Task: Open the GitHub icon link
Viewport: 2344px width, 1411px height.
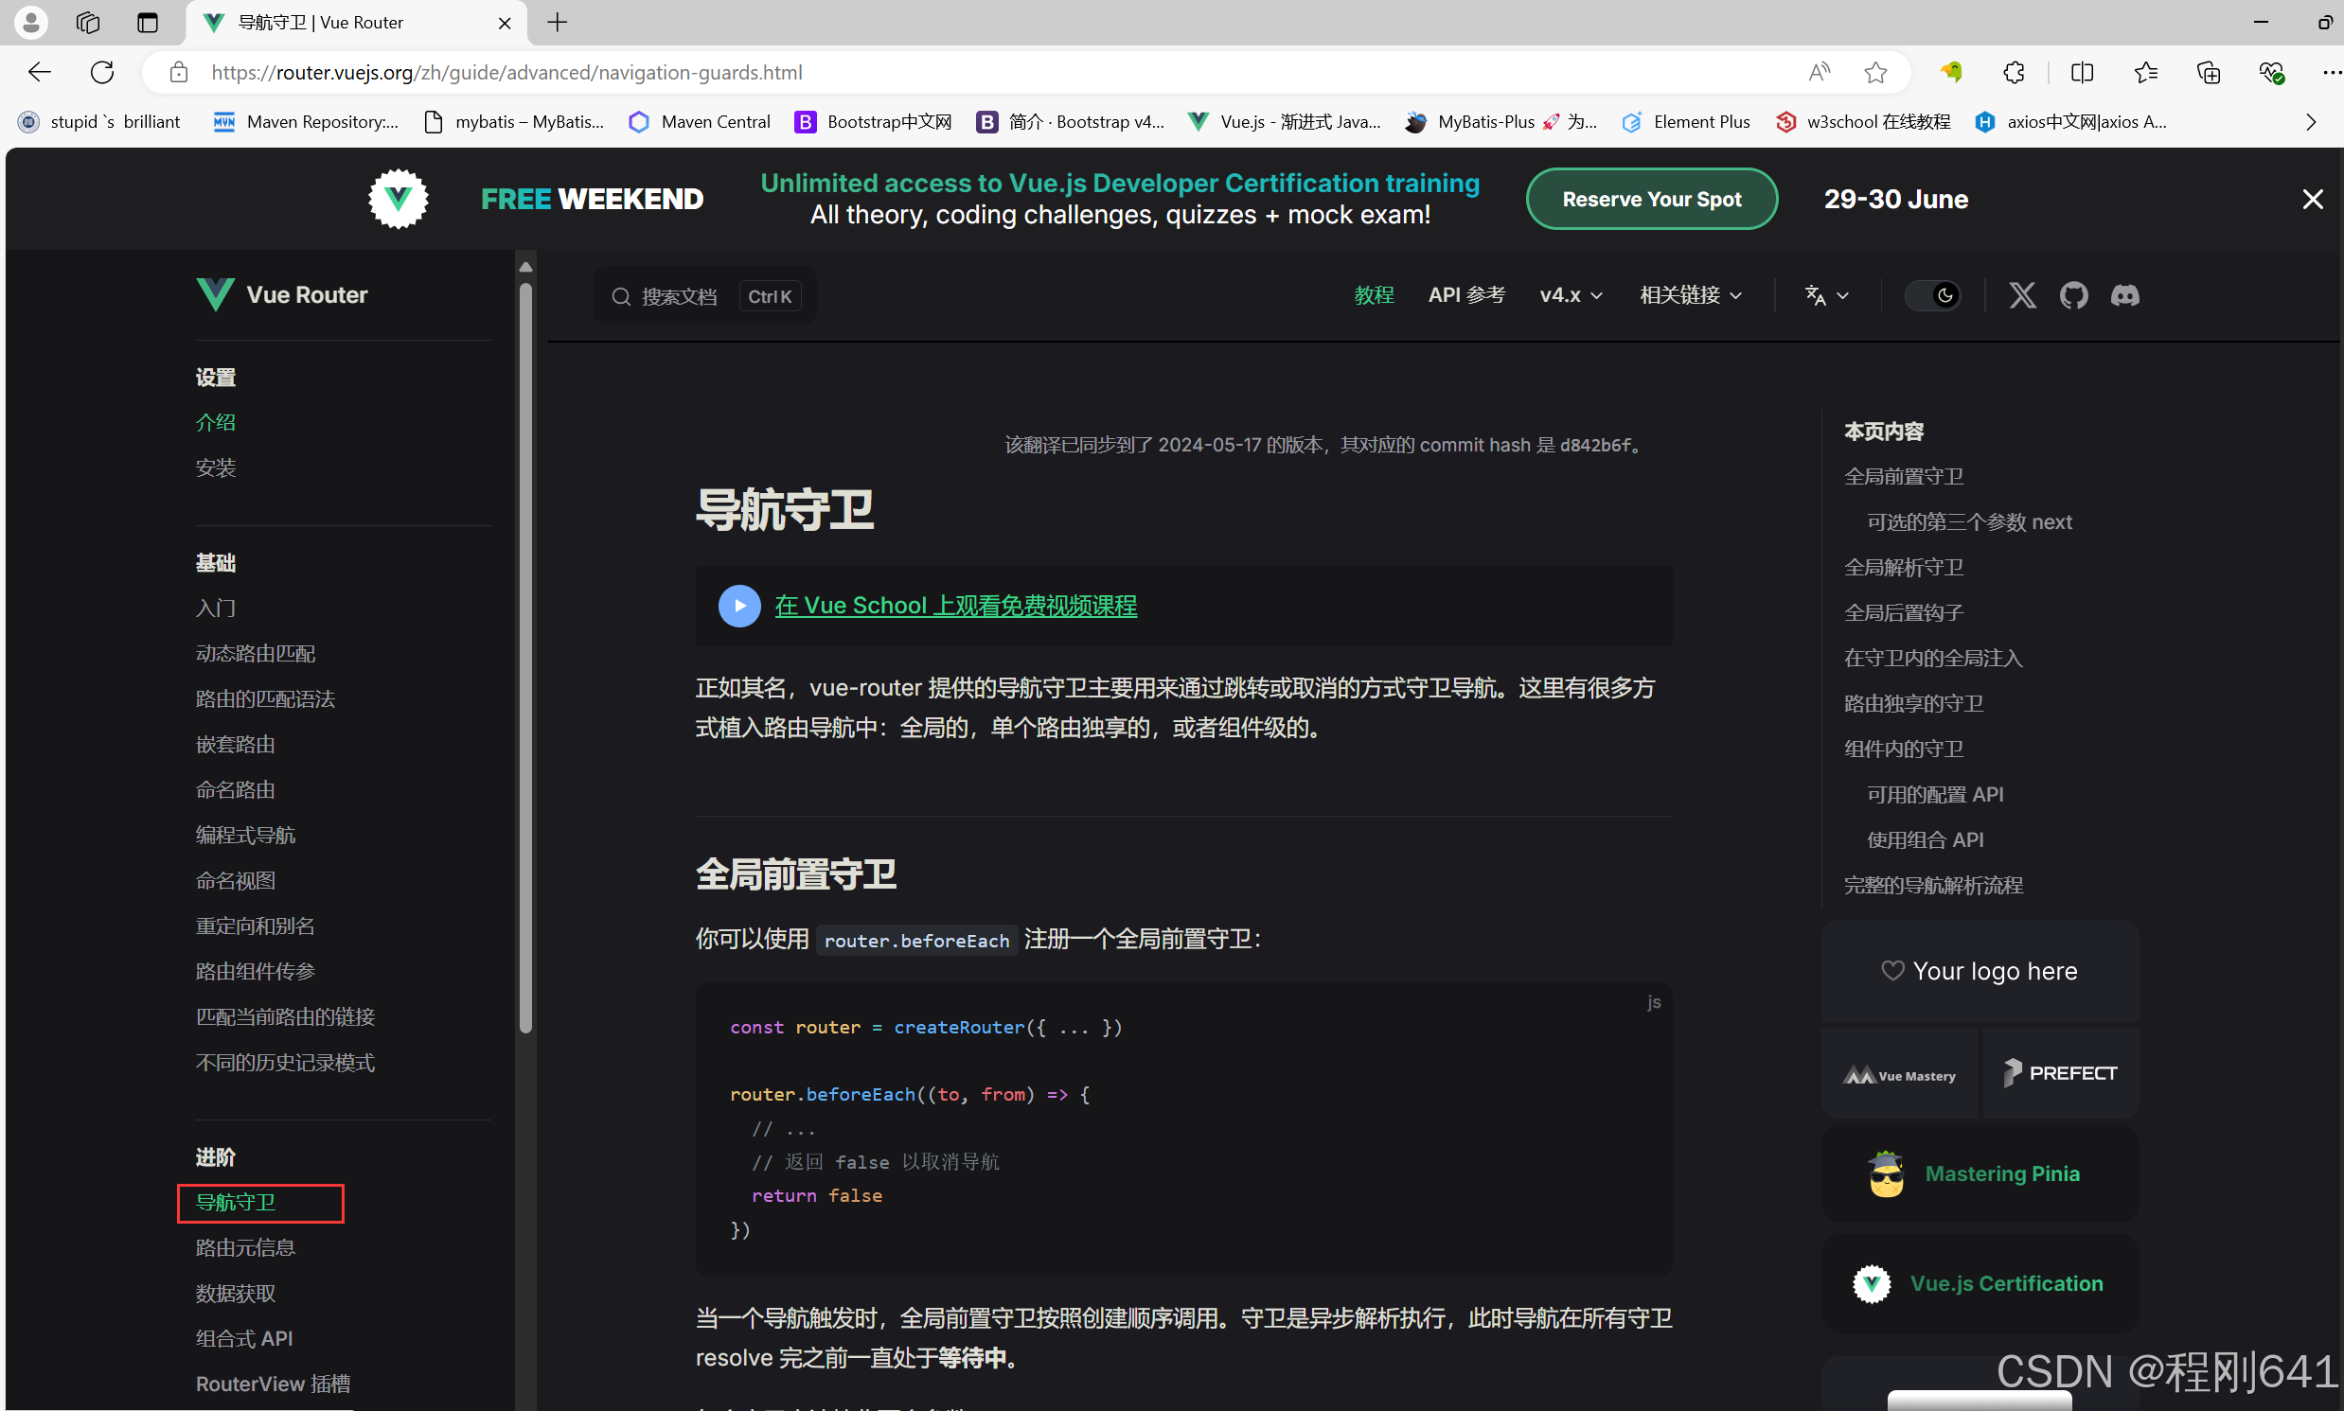Action: pos(2073,295)
